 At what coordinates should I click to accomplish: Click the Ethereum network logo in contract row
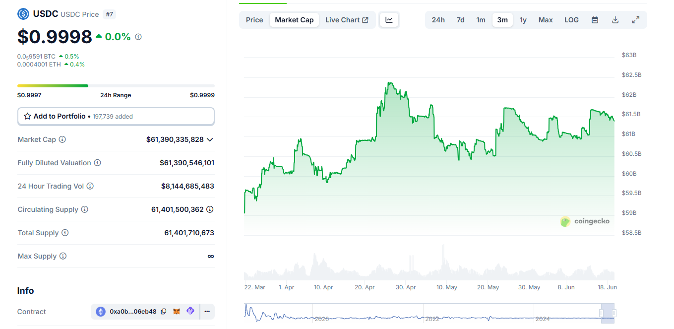pyautogui.click(x=101, y=311)
